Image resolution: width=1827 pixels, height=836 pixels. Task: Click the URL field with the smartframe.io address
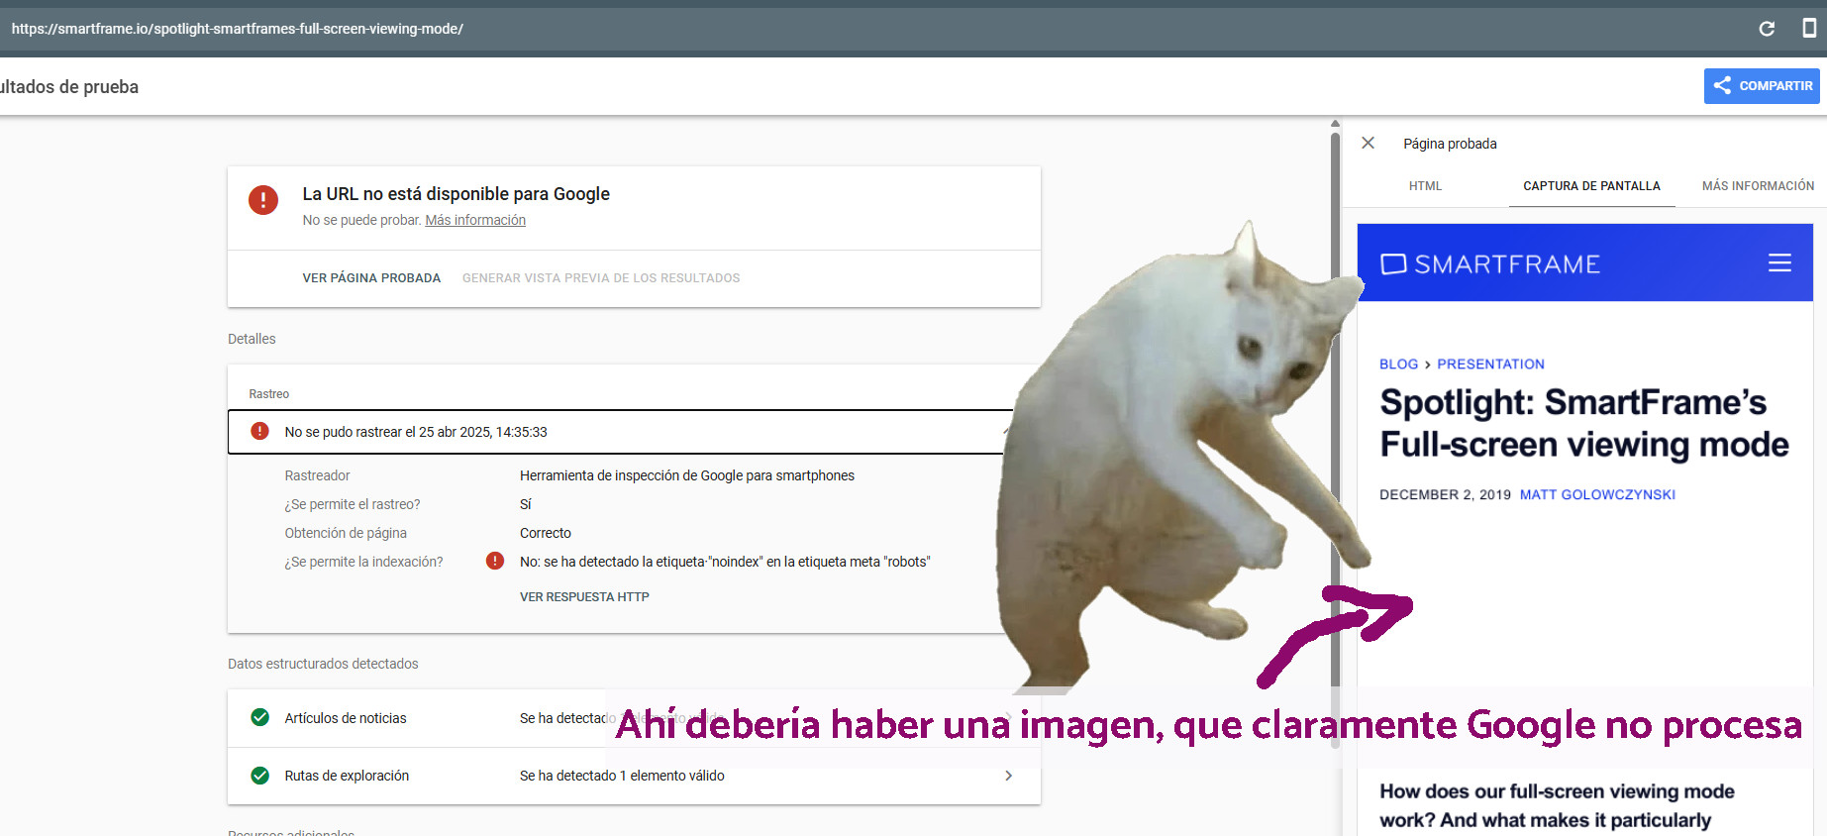[x=238, y=29]
